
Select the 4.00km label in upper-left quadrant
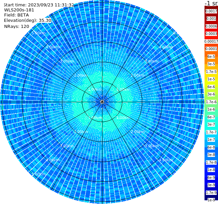(x=53, y=47)
